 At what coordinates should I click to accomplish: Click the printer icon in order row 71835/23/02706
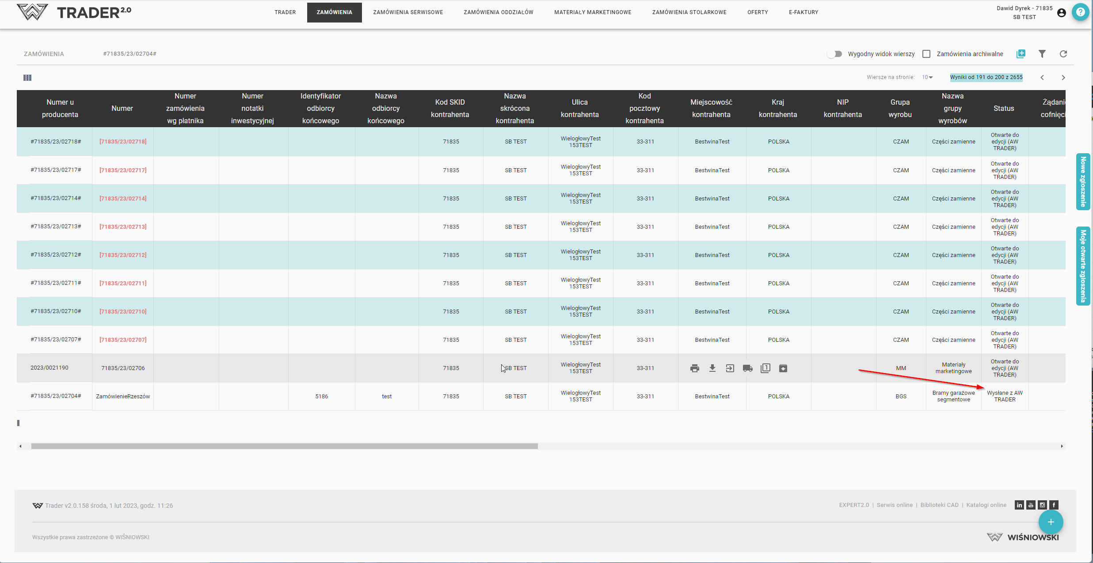click(694, 368)
